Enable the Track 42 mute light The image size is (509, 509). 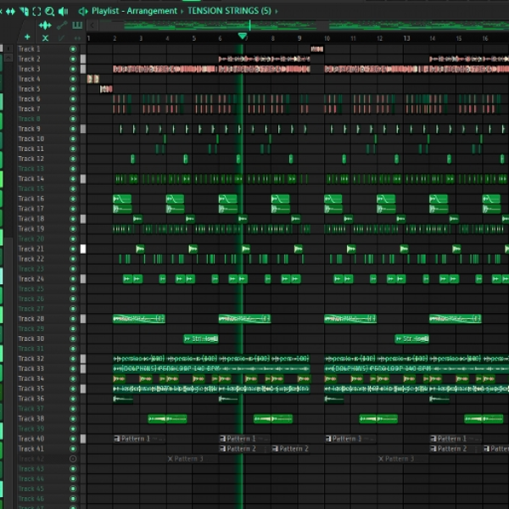tap(73, 459)
